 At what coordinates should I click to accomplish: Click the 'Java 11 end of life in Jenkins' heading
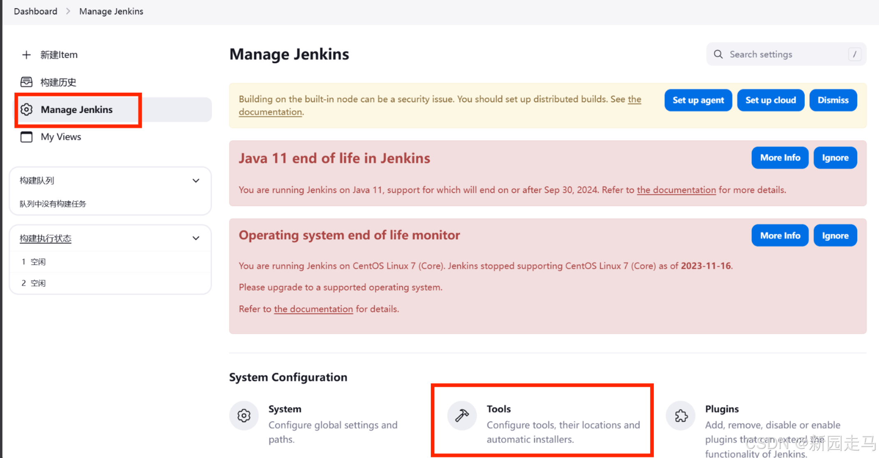(334, 158)
